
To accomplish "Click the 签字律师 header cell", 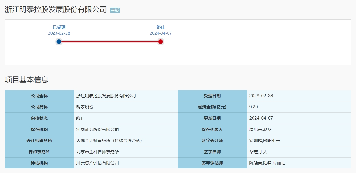I will point(212,152).
